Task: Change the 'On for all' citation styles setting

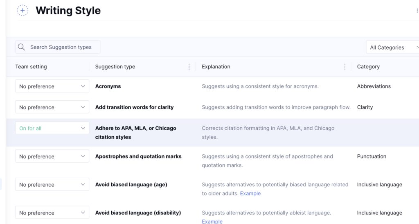Action: pyautogui.click(x=52, y=128)
